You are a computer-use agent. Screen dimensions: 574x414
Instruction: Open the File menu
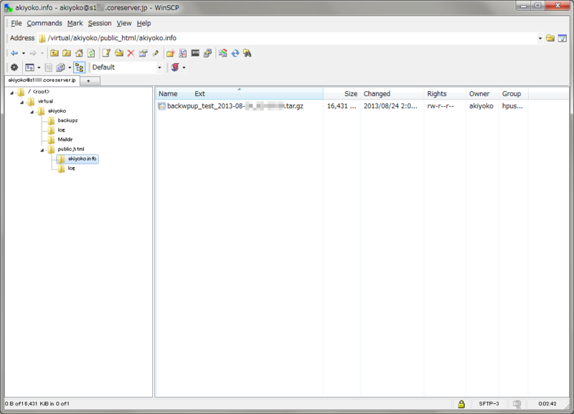tap(16, 23)
